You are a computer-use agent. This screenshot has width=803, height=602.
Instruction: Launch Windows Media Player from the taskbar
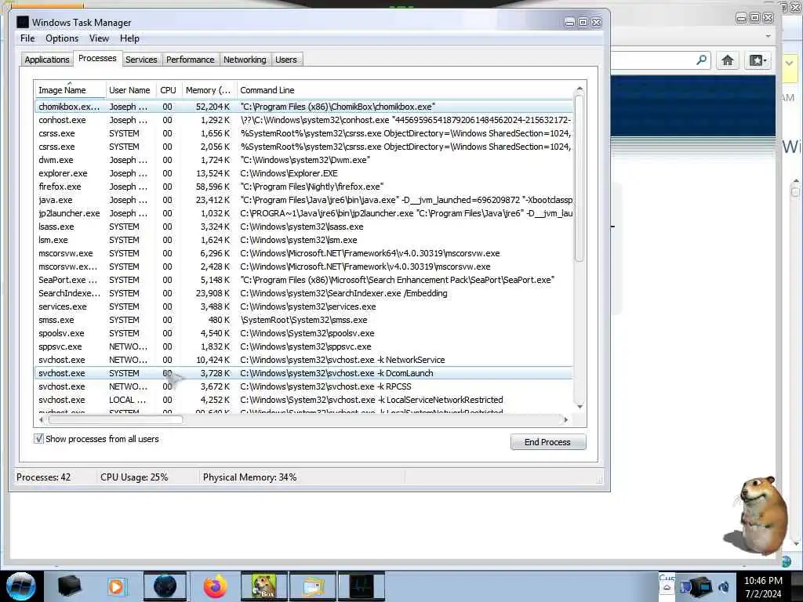pos(116,586)
